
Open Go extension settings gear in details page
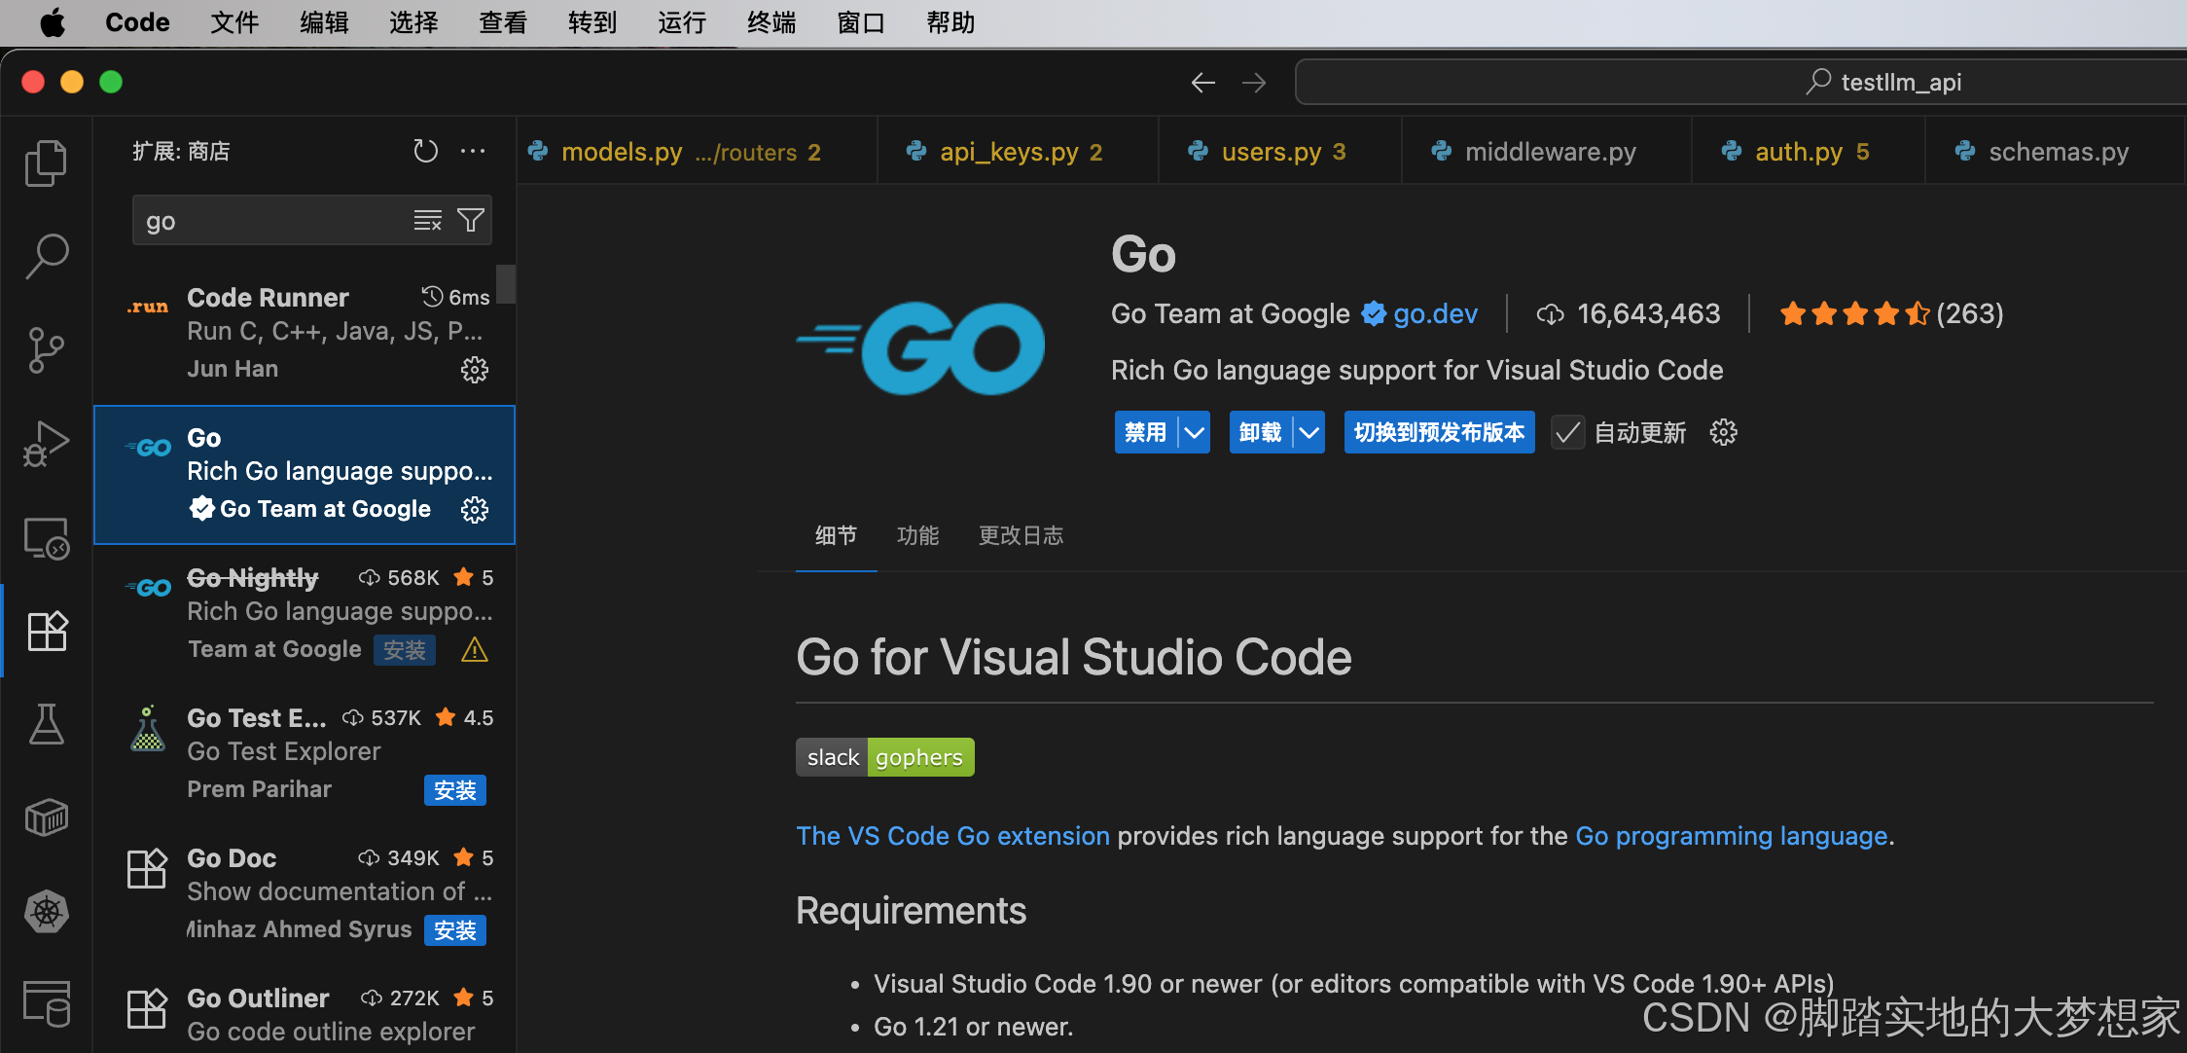tap(1723, 432)
